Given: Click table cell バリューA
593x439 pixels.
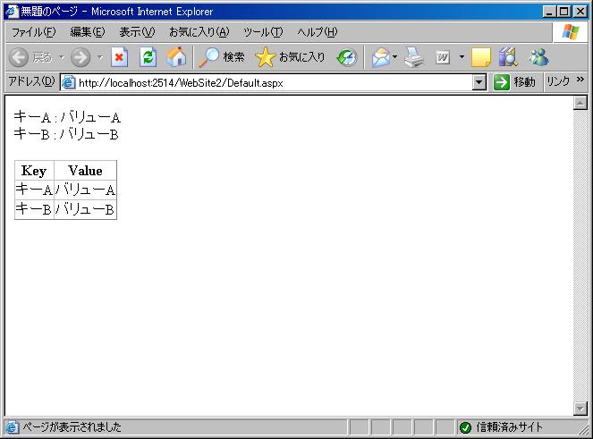Looking at the screenshot, I should pyautogui.click(x=85, y=190).
